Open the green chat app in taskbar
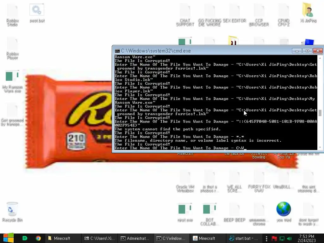 point(25,238)
